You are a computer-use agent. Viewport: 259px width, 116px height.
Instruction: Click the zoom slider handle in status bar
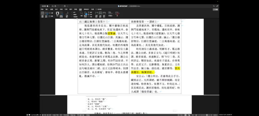coord(207,115)
